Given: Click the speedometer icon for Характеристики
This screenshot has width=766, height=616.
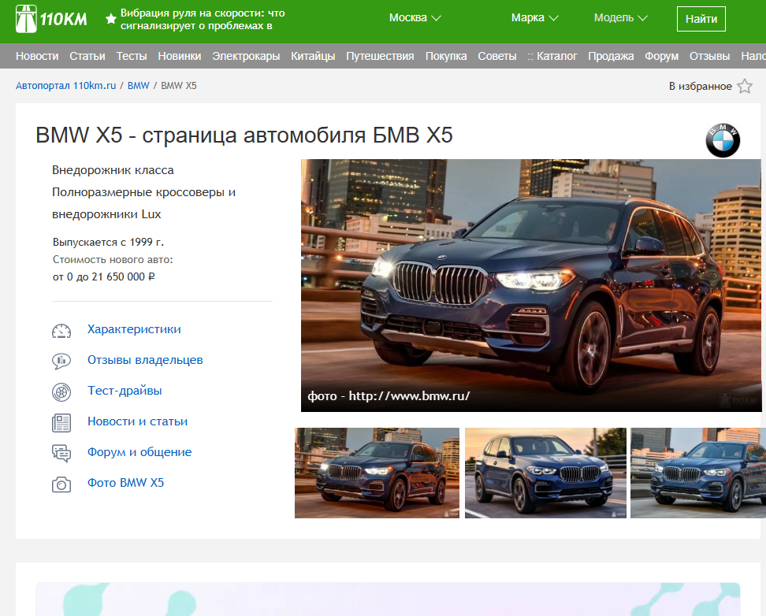Looking at the screenshot, I should pos(61,331).
